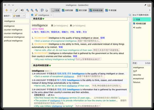Open intelligence from the history list

pos(138,67)
